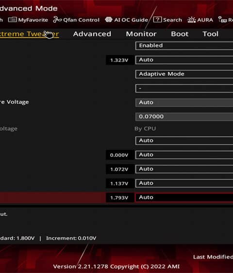This screenshot has width=233, height=273.
Task: Switch to the Advanced tab
Action: pyautogui.click(x=92, y=34)
